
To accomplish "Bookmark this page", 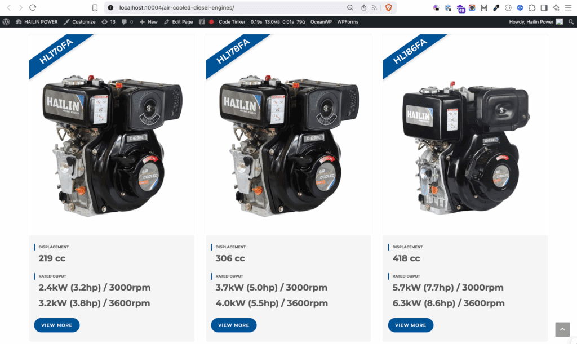I will click(95, 7).
